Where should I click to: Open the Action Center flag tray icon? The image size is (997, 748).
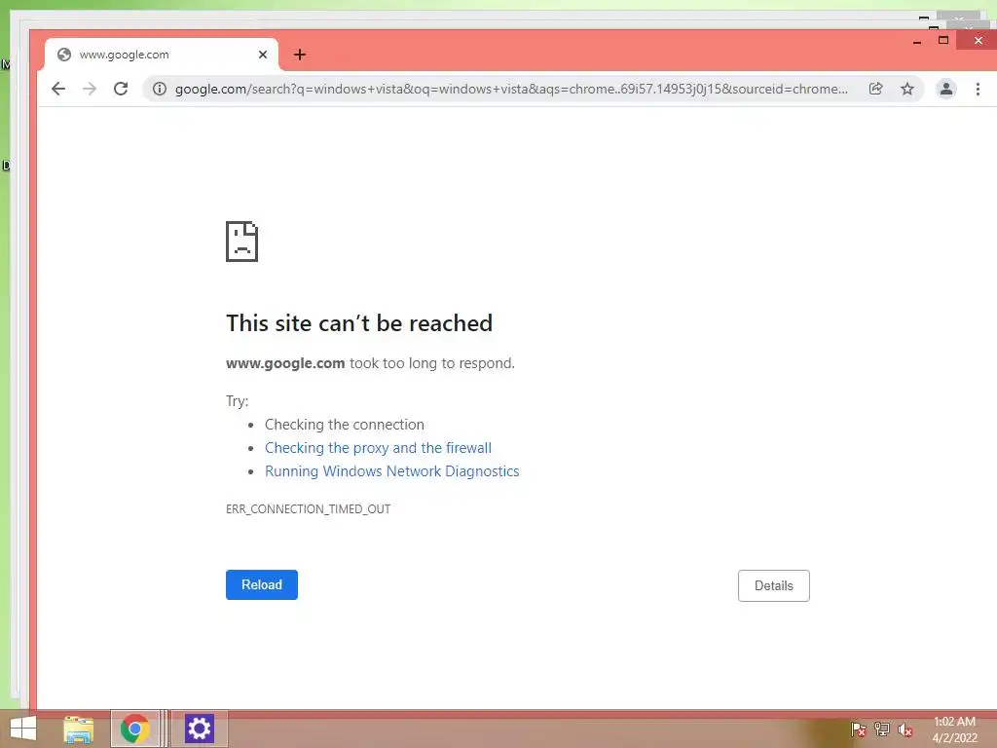[x=858, y=729]
